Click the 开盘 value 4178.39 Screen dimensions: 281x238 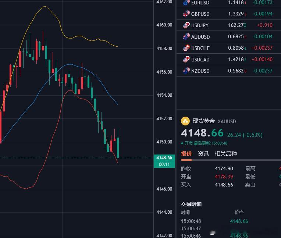[x=224, y=177]
